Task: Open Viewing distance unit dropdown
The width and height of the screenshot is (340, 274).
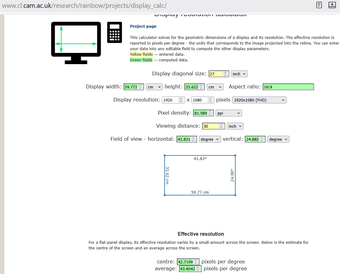Action: click(x=235, y=126)
